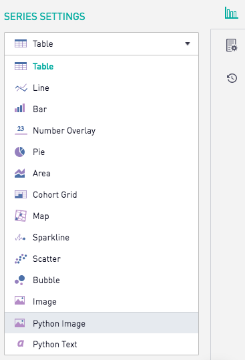Select the Area chart option
This screenshot has height=360, width=245.
pos(101,173)
